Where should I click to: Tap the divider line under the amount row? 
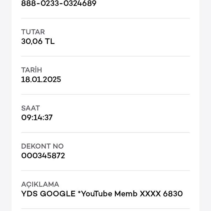click(105, 56)
